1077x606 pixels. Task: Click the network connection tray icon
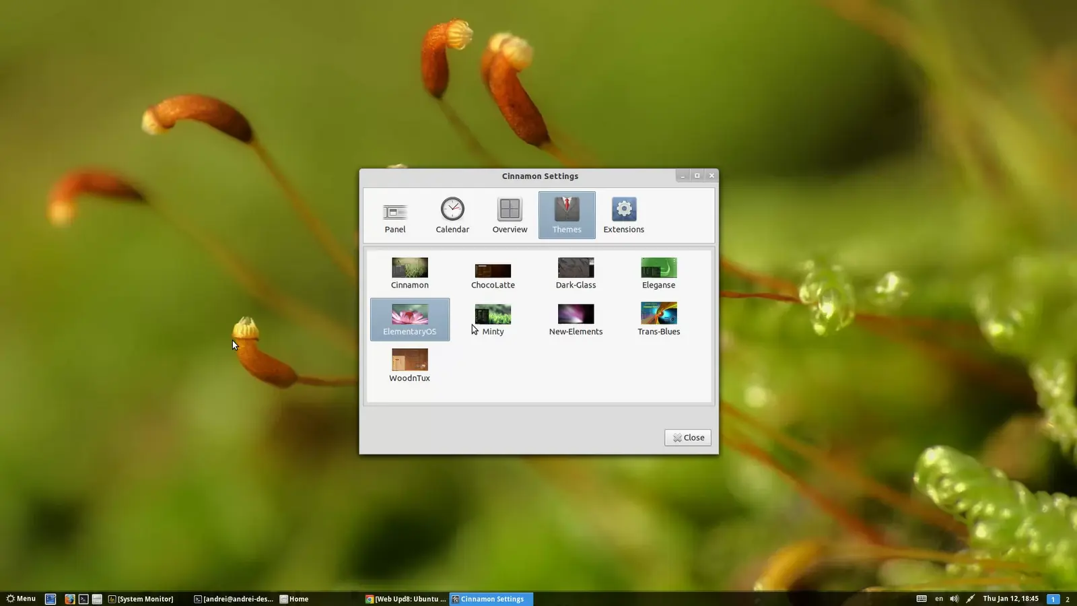point(970,599)
